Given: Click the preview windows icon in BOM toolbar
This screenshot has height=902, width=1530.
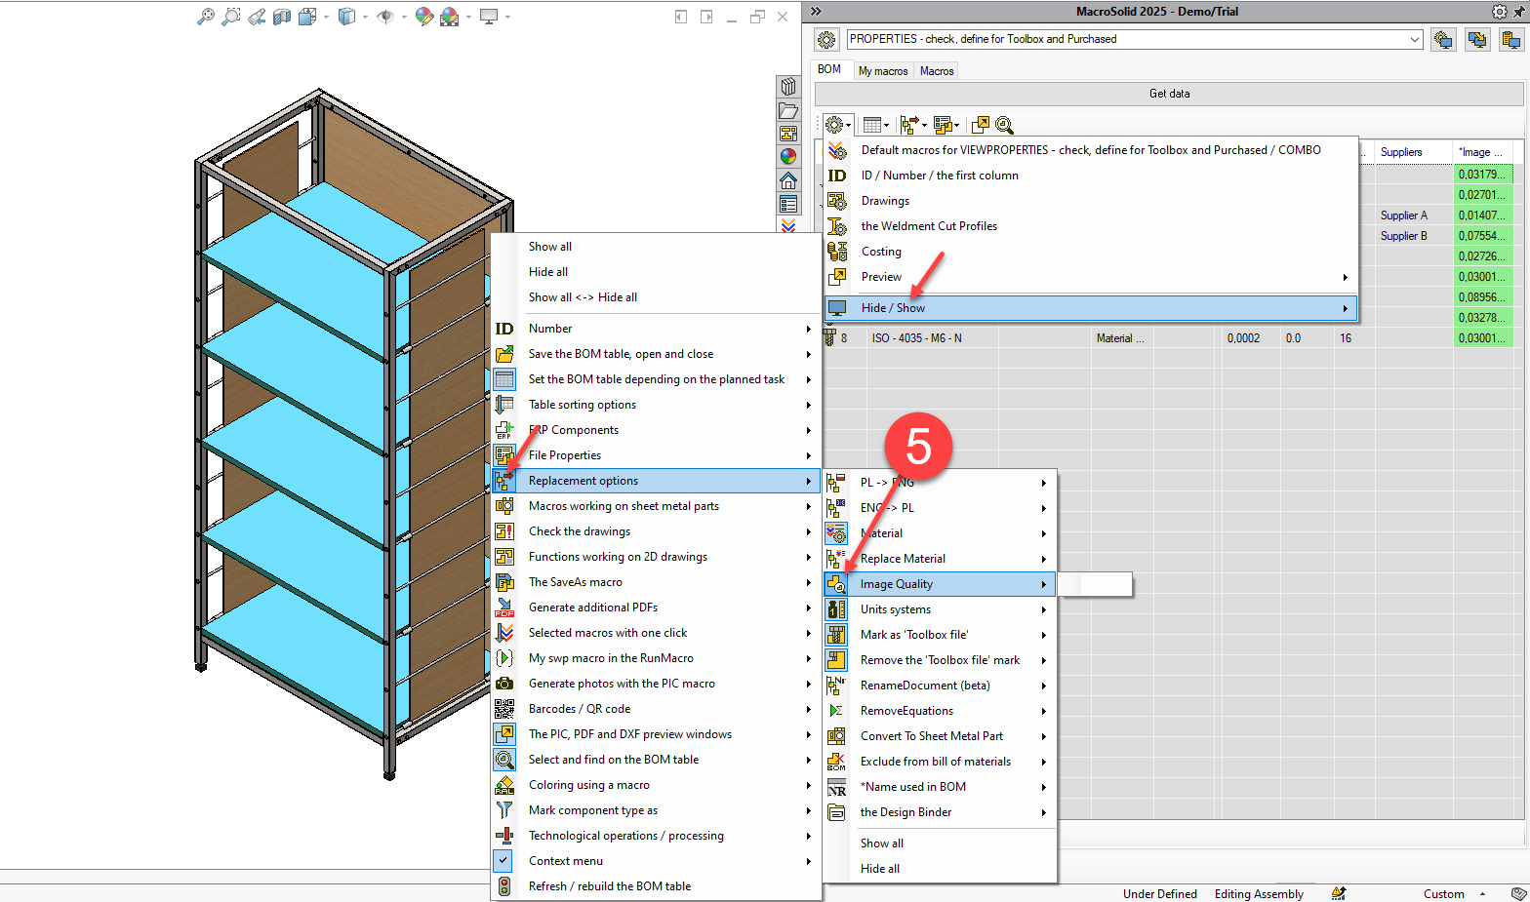Looking at the screenshot, I should tap(981, 125).
